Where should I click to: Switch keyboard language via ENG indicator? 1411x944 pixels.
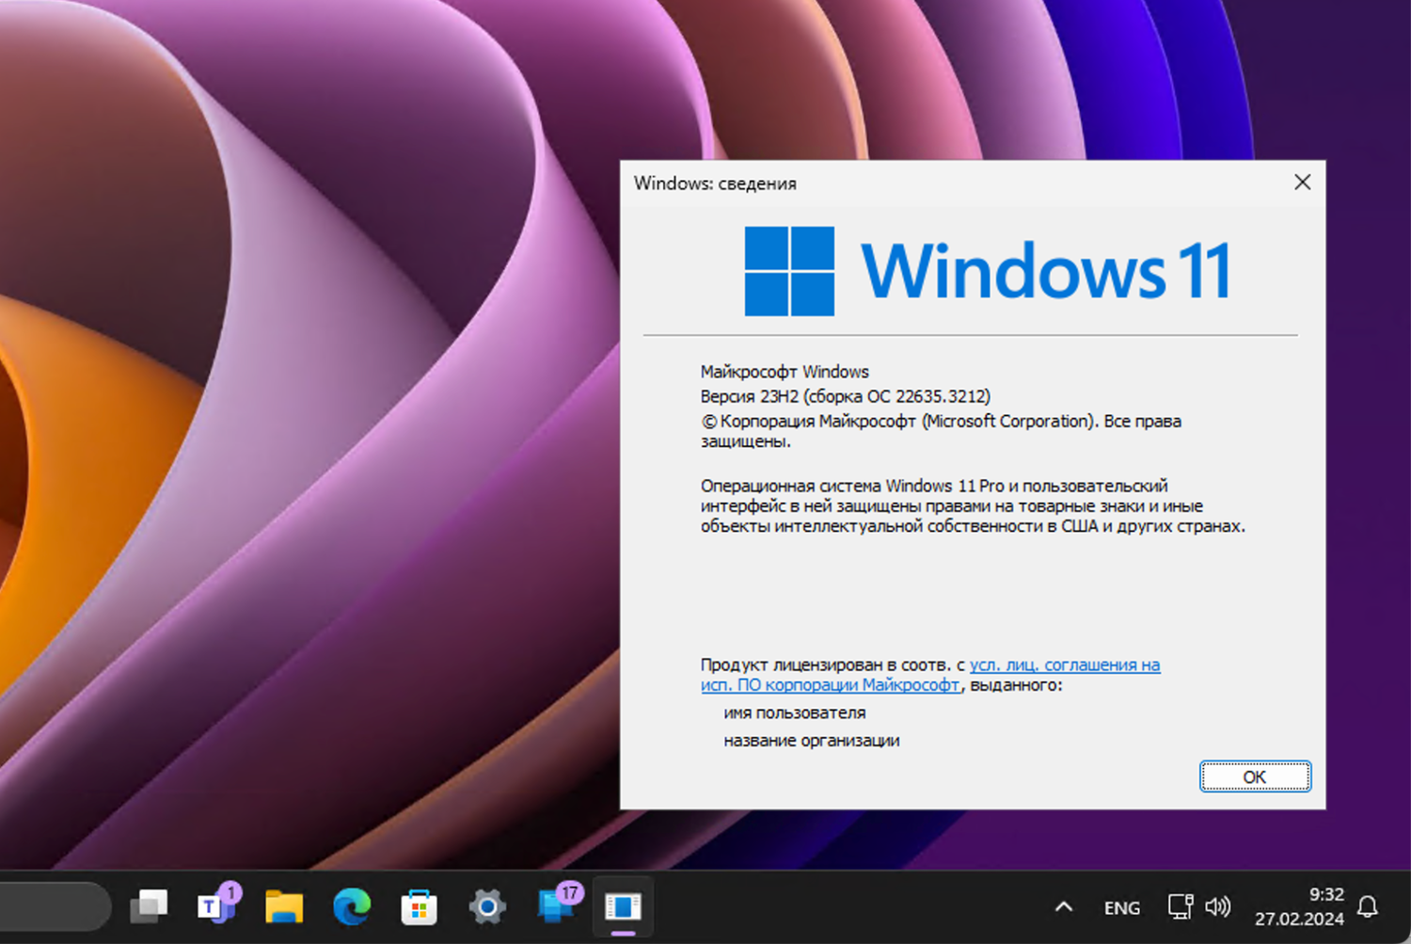[x=1121, y=907]
